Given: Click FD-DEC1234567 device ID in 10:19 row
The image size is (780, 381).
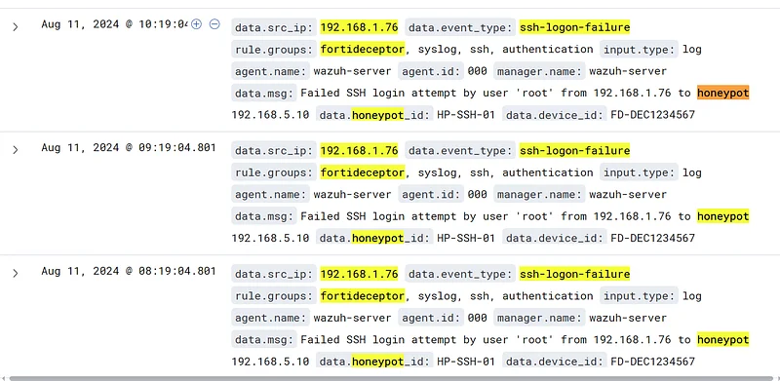Looking at the screenshot, I should pyautogui.click(x=652, y=115).
